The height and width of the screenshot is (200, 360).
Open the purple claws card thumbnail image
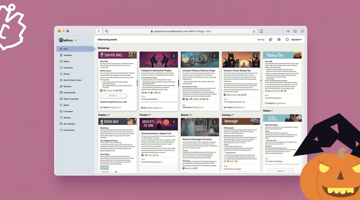click(159, 59)
